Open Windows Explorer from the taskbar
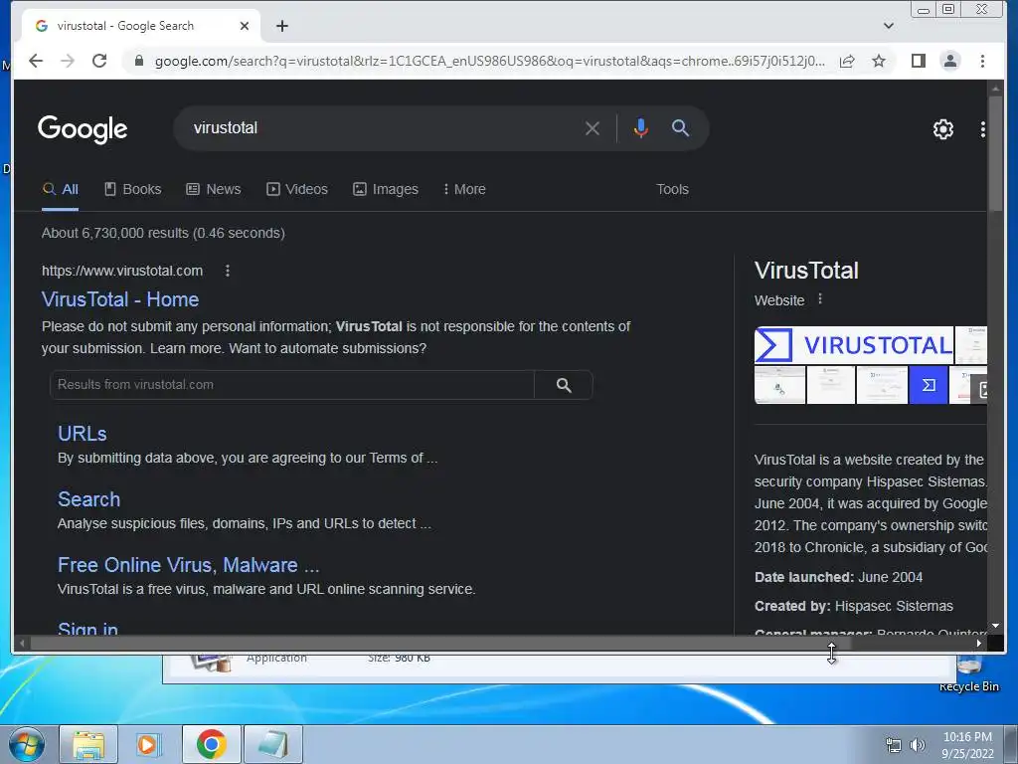This screenshot has height=764, width=1018. coord(88,744)
